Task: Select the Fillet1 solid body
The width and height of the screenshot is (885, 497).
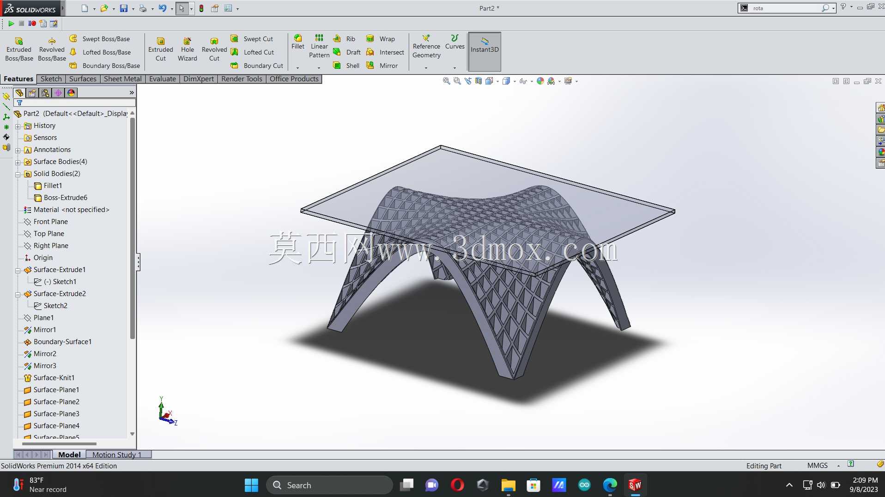Action: (48, 186)
